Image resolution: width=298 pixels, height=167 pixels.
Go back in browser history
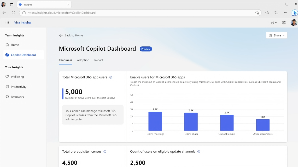[4, 13]
